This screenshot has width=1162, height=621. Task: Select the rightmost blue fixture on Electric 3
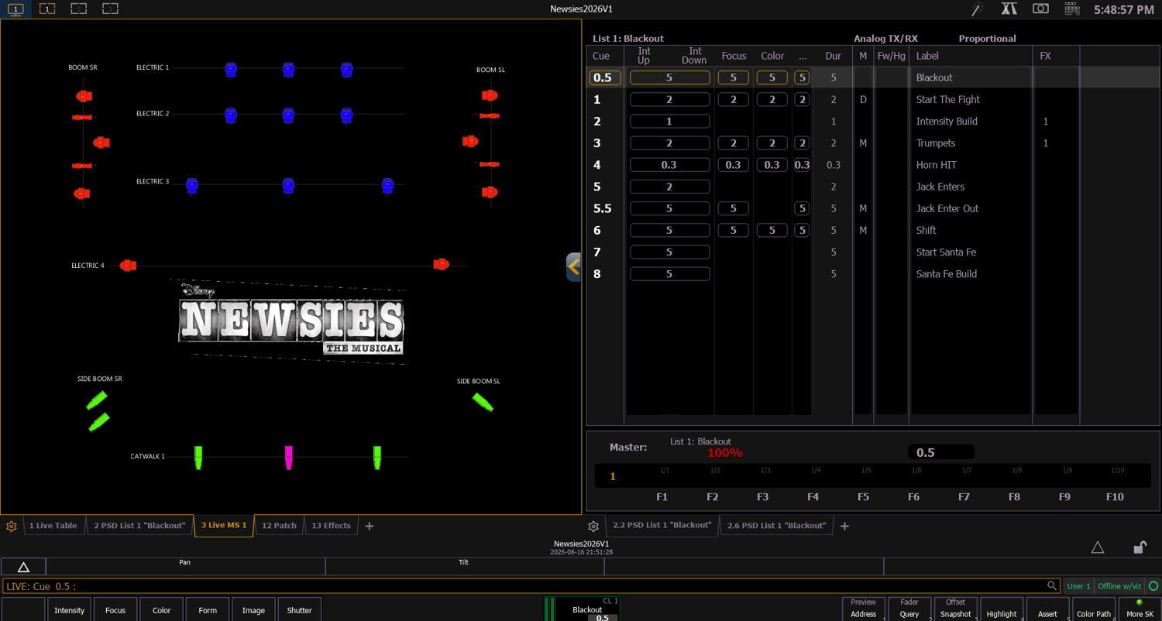pyautogui.click(x=387, y=185)
